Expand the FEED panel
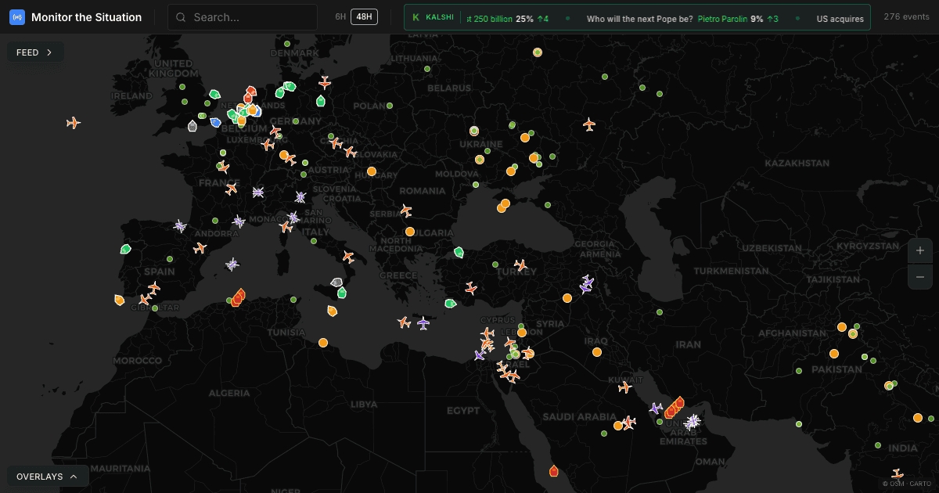Viewport: 939px width, 493px height. (35, 52)
